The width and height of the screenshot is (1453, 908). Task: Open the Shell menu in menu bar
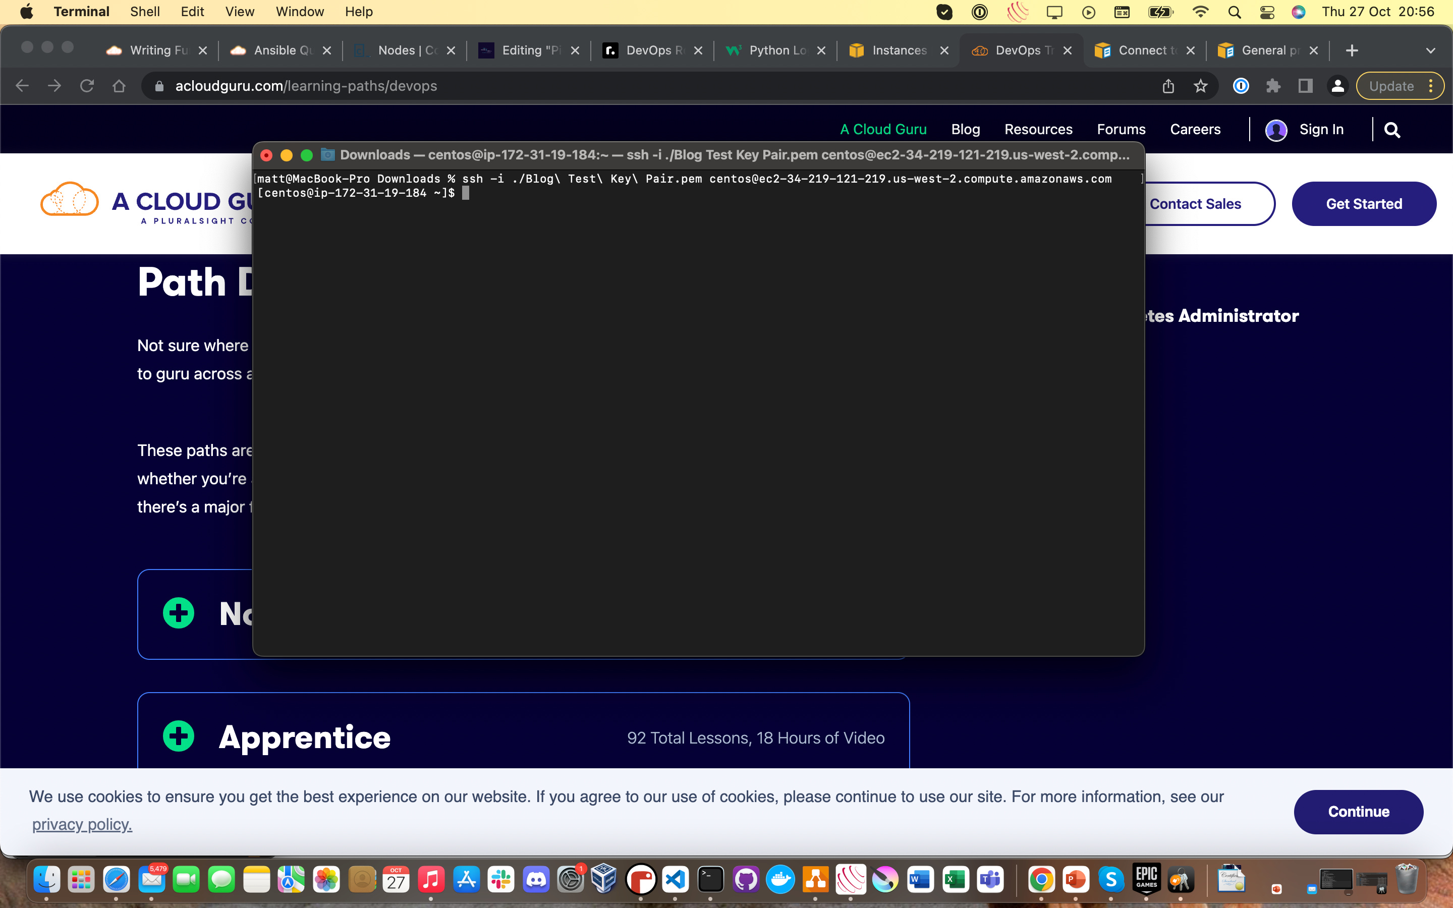point(145,12)
